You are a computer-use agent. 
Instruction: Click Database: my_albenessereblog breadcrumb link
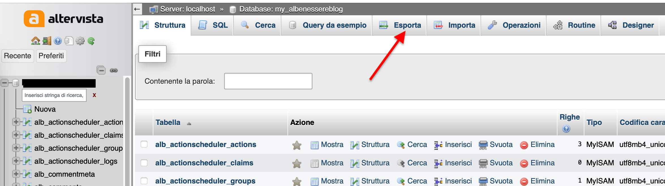[291, 9]
